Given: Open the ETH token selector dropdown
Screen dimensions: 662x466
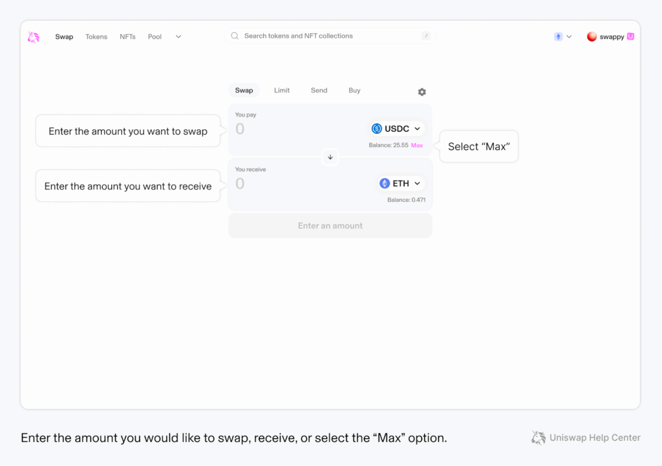Looking at the screenshot, I should point(401,184).
